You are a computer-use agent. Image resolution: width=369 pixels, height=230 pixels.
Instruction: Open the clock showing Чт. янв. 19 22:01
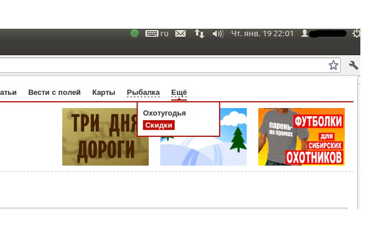262,34
